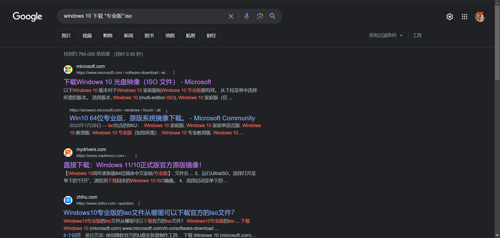Open 下载Windows 10 光盘映像 Microsoft result
Screen dimensions: 500x238
137,82
